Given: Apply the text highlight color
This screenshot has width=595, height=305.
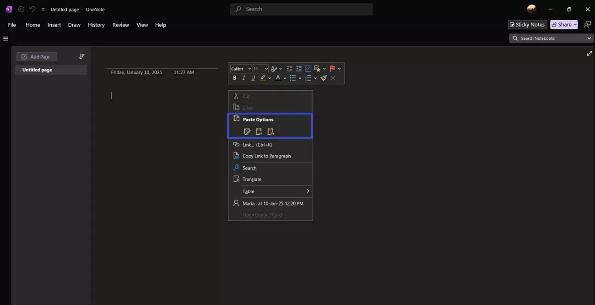Looking at the screenshot, I should (x=263, y=78).
